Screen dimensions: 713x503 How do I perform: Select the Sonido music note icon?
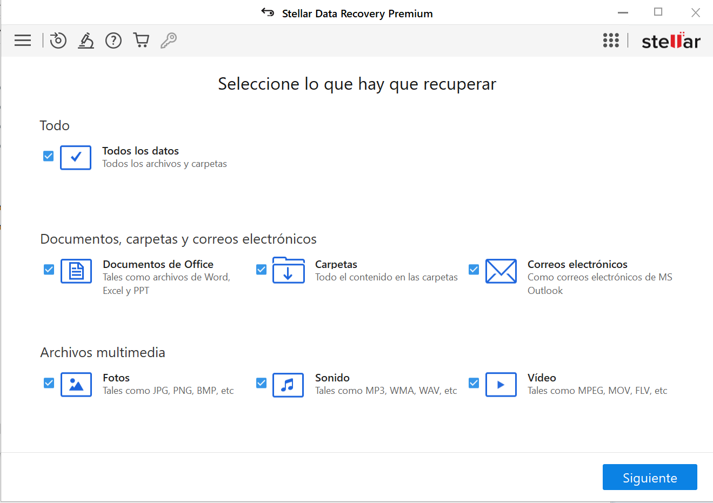pyautogui.click(x=288, y=384)
